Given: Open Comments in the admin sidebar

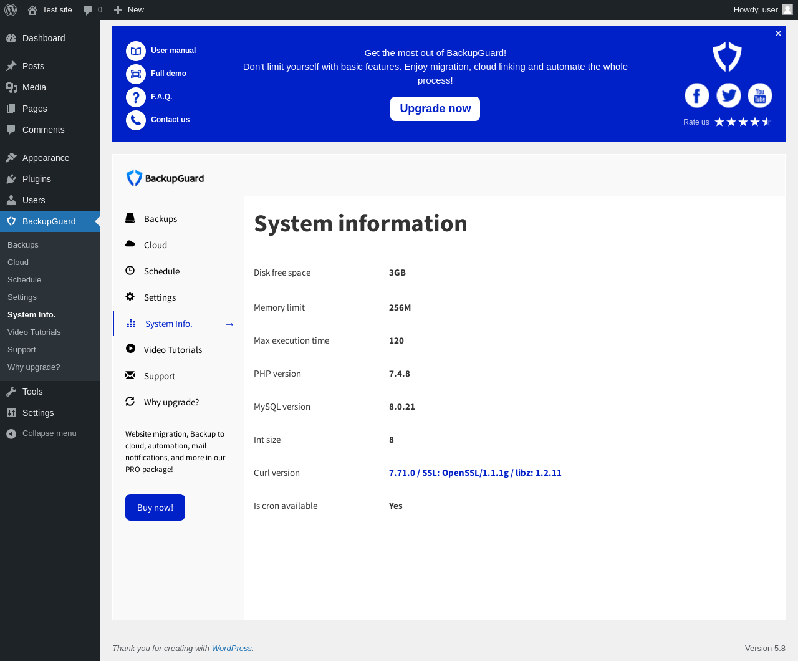Looking at the screenshot, I should (50, 130).
